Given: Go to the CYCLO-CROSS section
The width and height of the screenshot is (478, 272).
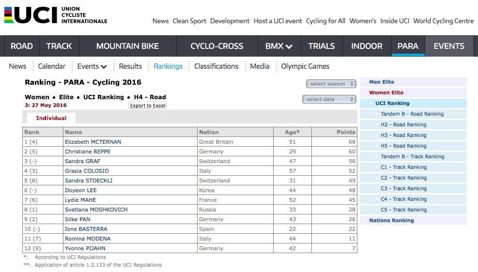Looking at the screenshot, I should tap(216, 46).
